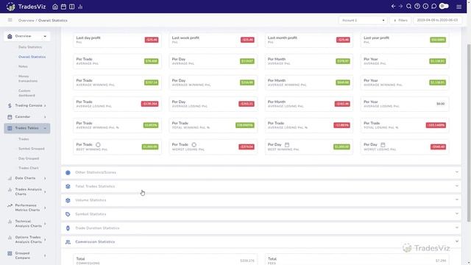Viewport: 471px width, 265px height.
Task: Open Symbol Grouped in sidebar
Action: tap(31, 149)
